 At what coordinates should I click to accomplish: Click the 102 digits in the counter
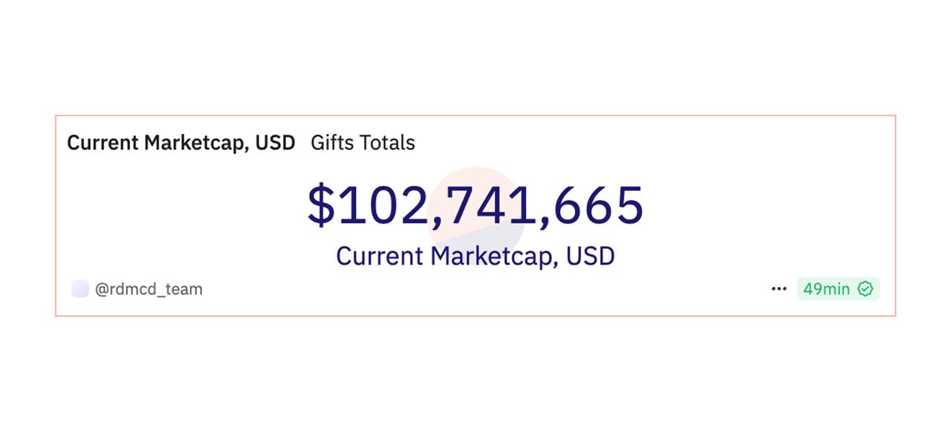click(383, 206)
